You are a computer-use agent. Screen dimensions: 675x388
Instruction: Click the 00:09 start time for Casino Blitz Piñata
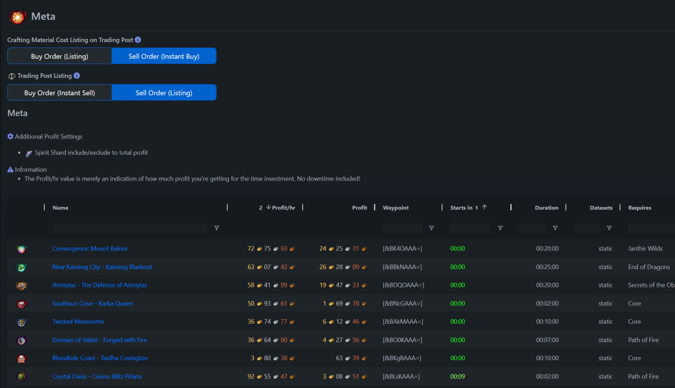click(458, 376)
